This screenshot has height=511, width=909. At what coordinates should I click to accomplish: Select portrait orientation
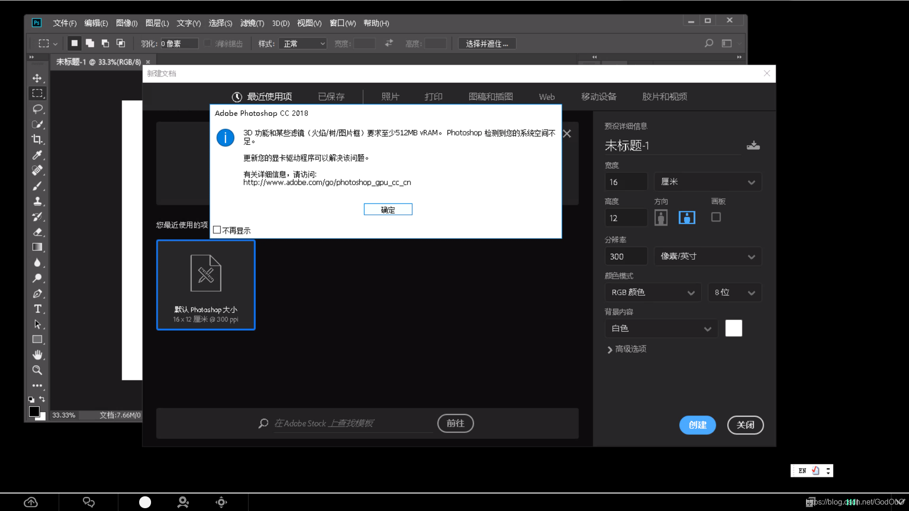[x=661, y=218]
